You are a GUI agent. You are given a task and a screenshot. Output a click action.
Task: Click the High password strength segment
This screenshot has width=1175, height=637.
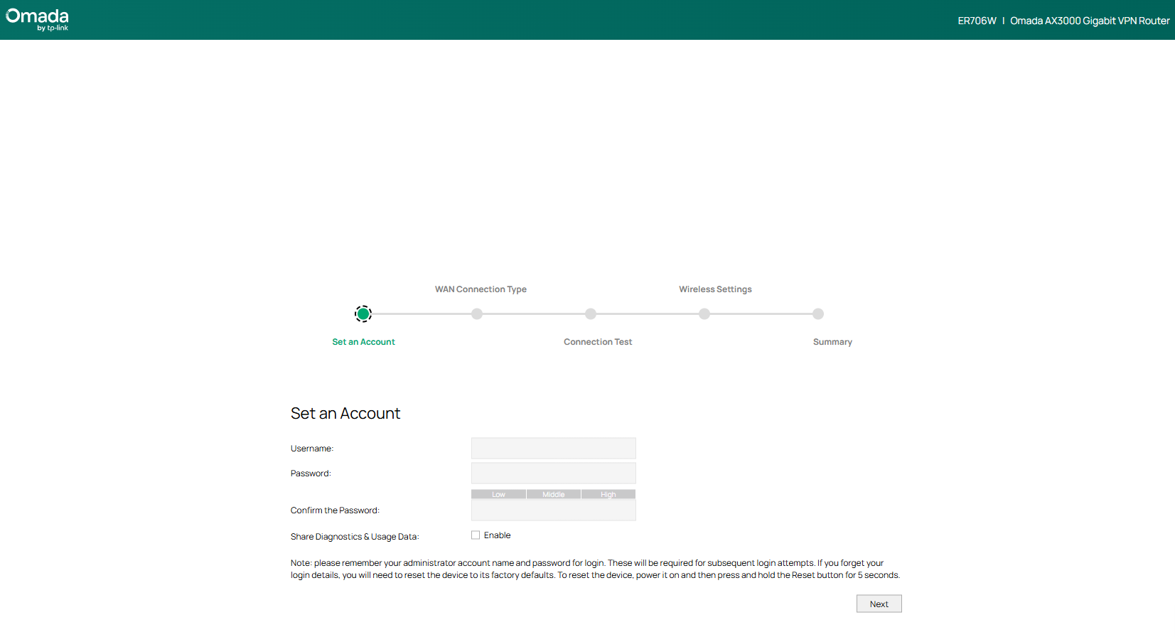[608, 494]
